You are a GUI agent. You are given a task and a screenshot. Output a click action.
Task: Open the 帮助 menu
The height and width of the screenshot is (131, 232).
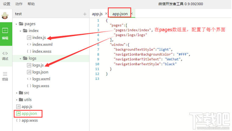click(31, 4)
